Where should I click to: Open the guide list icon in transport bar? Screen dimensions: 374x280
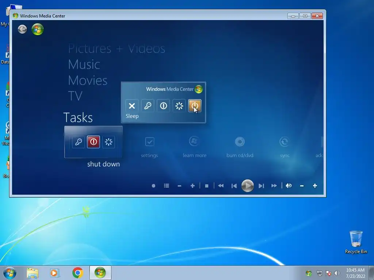(x=167, y=186)
